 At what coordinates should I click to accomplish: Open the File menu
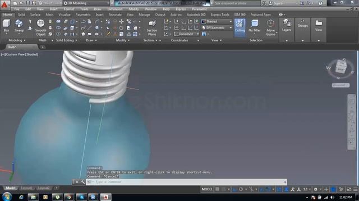tap(17, 9)
